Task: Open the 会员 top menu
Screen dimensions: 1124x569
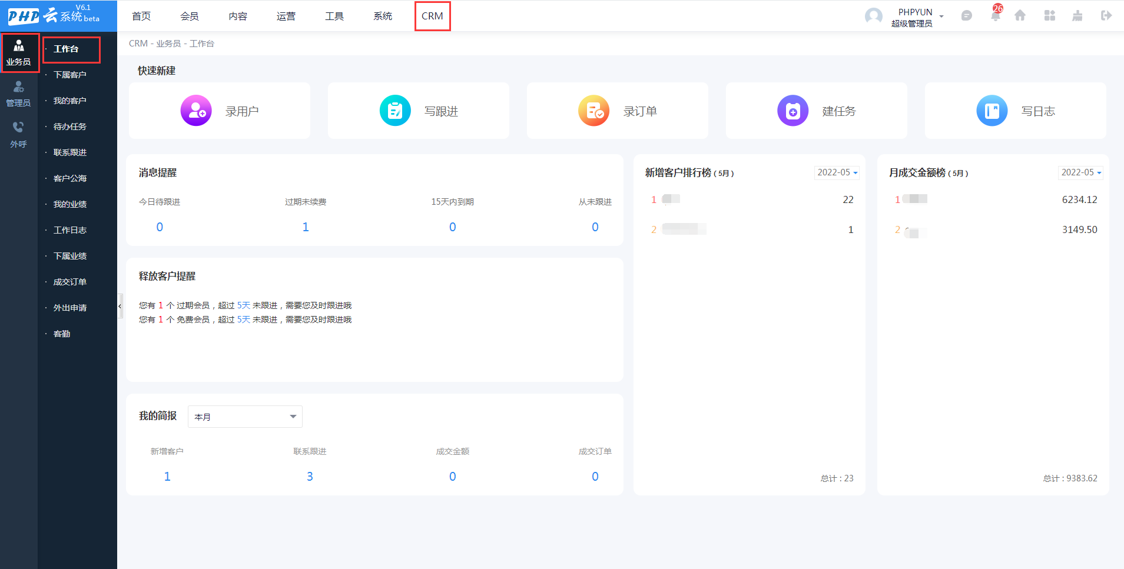Action: [x=190, y=16]
